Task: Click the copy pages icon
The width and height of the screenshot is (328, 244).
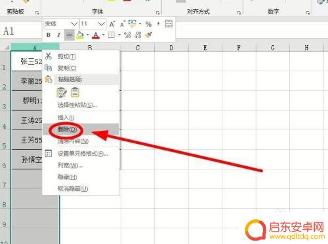Action: 49,68
